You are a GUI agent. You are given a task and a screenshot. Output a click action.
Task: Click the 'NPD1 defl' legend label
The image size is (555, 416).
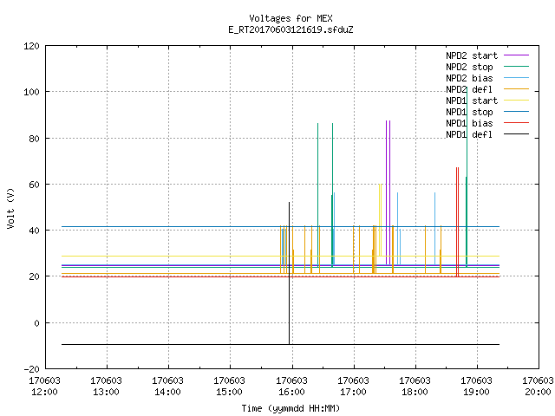coord(469,135)
